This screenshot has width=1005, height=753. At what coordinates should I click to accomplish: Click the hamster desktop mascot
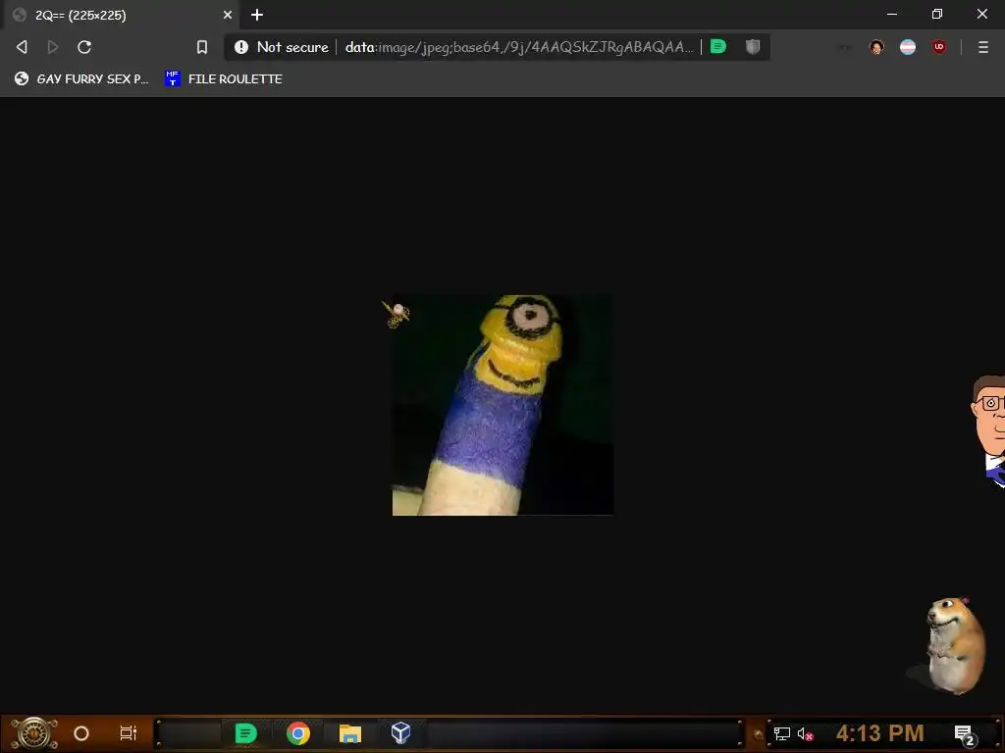955,645
